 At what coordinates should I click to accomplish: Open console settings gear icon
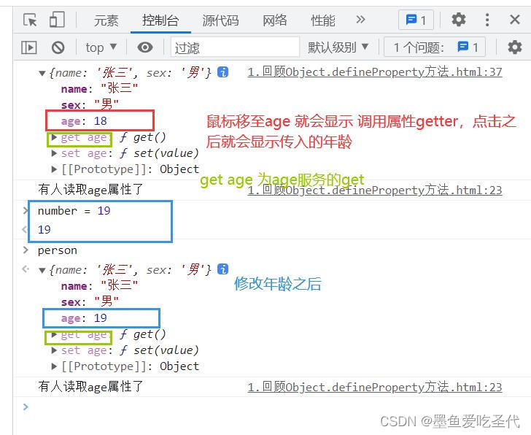tap(514, 47)
